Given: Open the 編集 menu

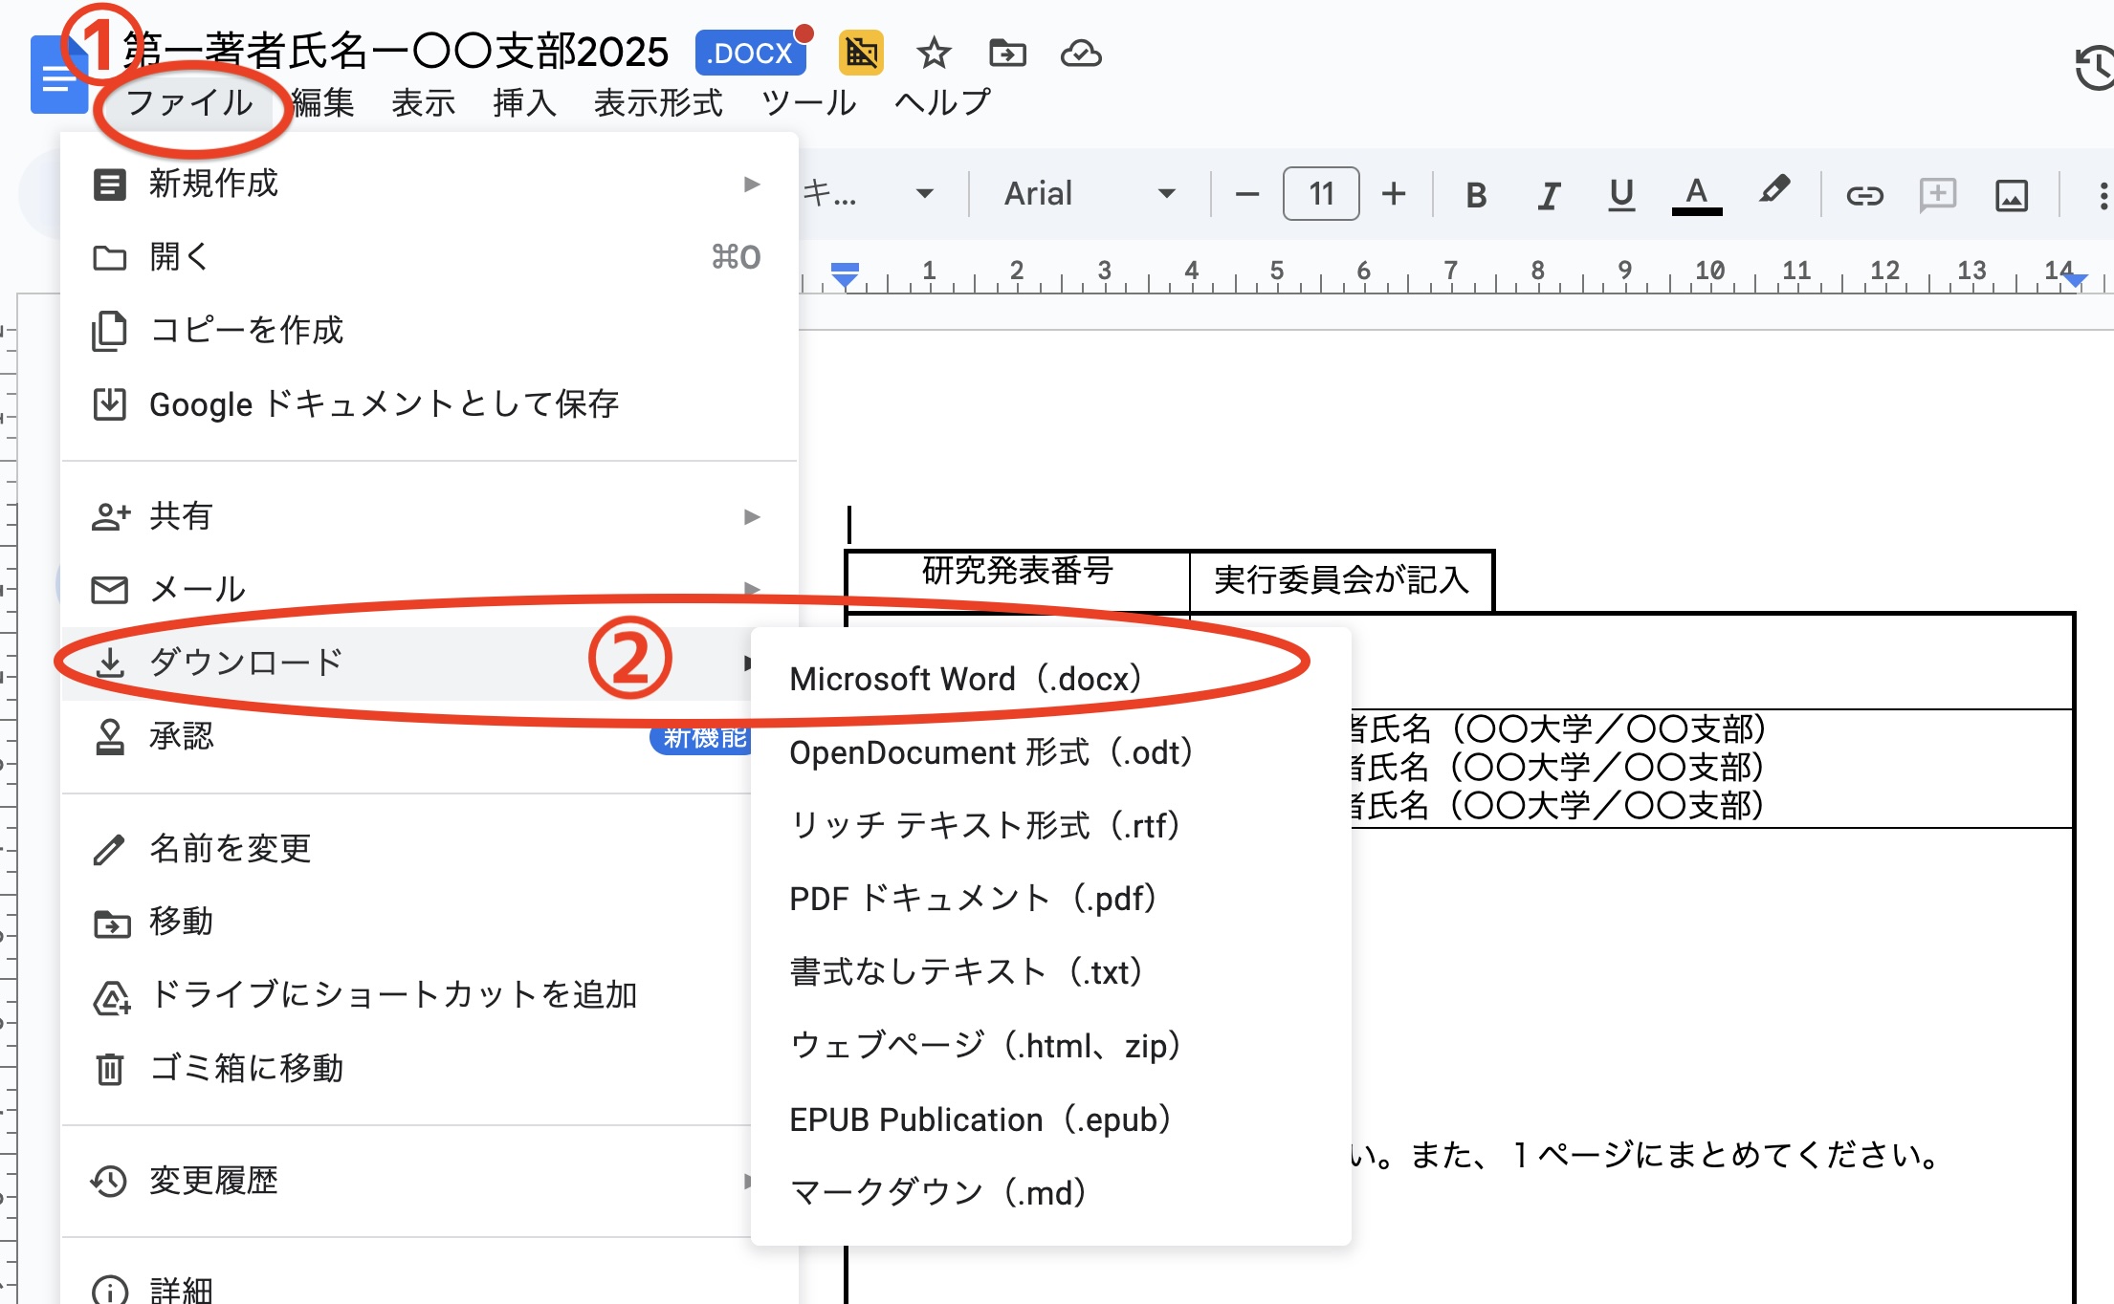Looking at the screenshot, I should 323,102.
